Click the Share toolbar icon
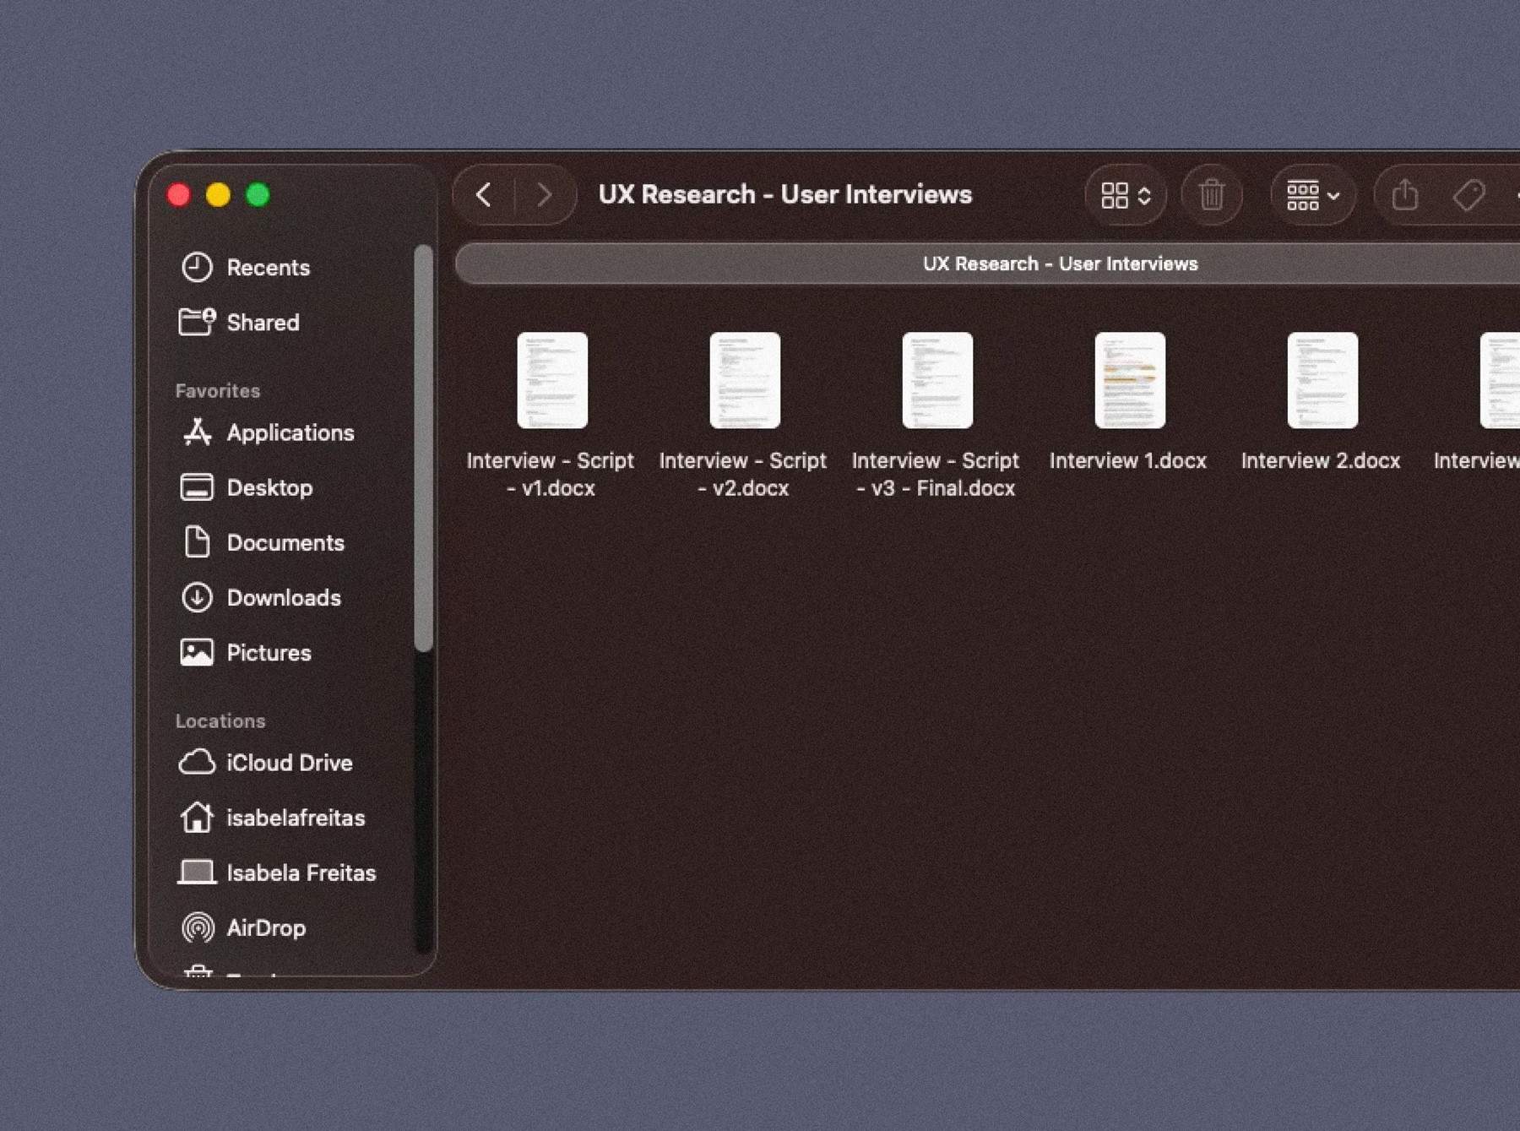Viewport: 1520px width, 1131px height. [x=1404, y=195]
